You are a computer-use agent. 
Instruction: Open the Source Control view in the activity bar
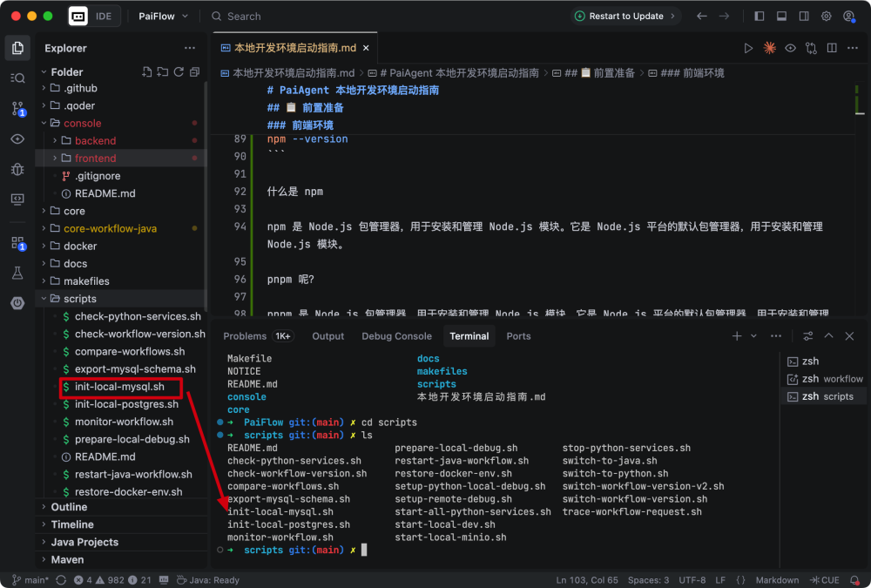click(x=17, y=109)
